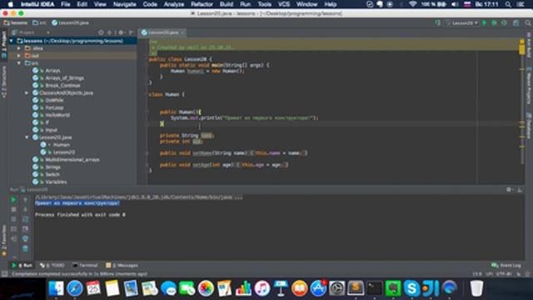Open the Terminal tool window tab
The height and width of the screenshot is (300, 533).
[85, 265]
